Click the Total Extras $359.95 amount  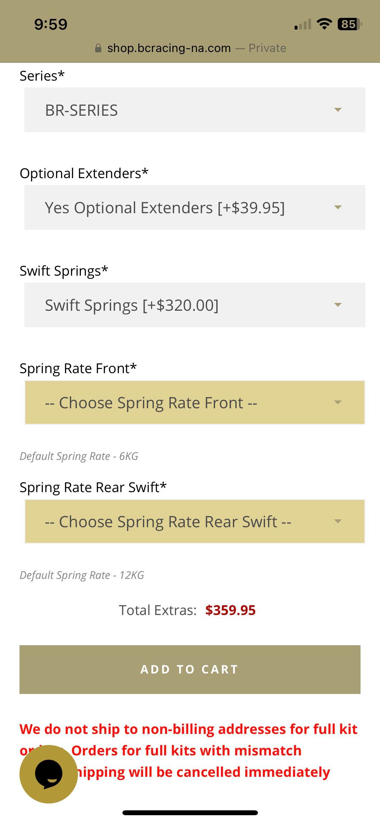point(230,610)
